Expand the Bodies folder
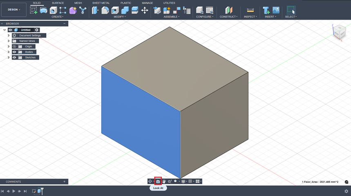Image resolution: width=351 pixels, height=196 pixels. [x=9, y=52]
